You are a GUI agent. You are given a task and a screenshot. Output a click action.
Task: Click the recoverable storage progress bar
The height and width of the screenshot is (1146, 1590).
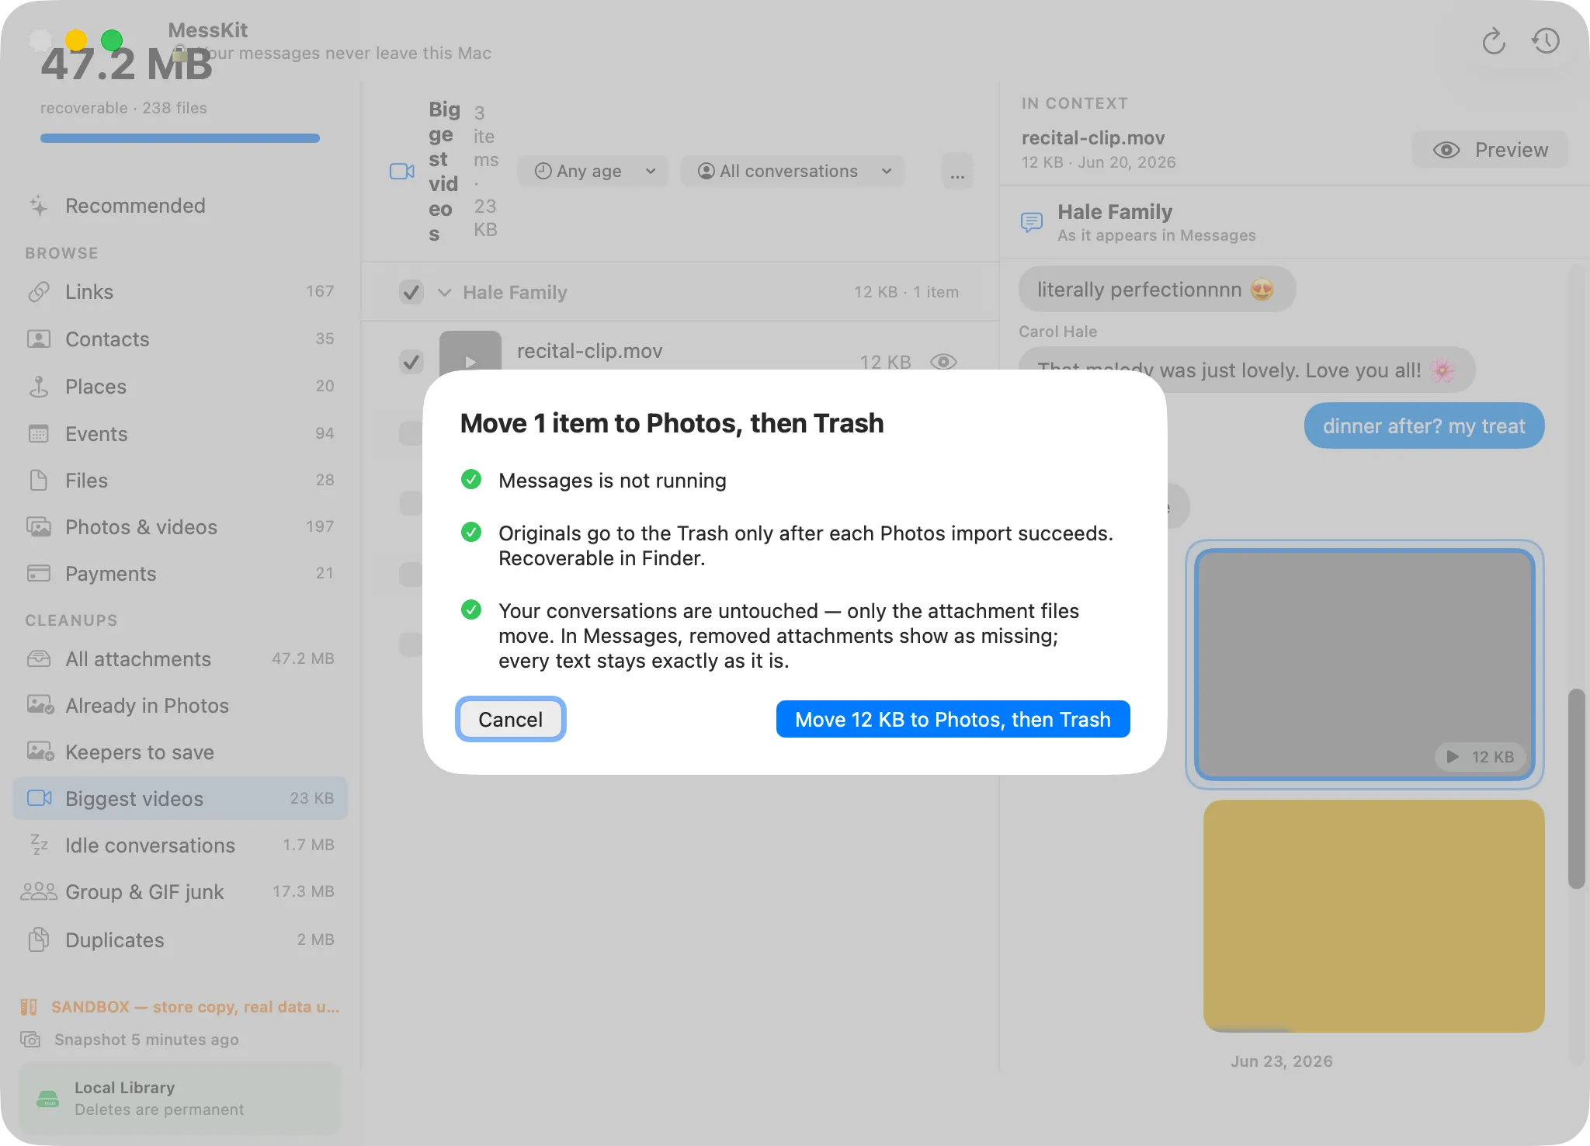coord(180,138)
